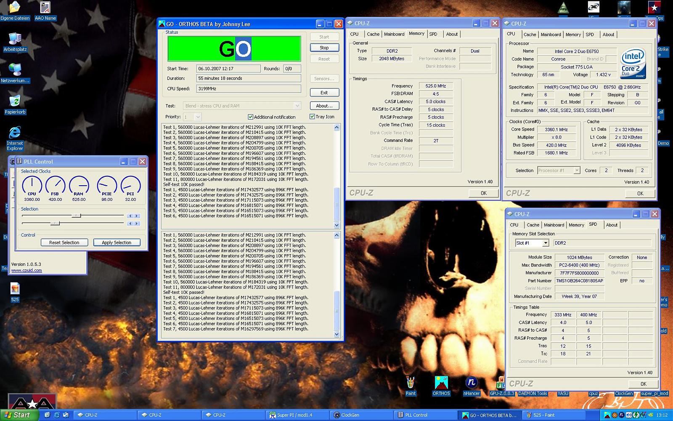Switch to PLL Control taskbar item

click(x=426, y=415)
